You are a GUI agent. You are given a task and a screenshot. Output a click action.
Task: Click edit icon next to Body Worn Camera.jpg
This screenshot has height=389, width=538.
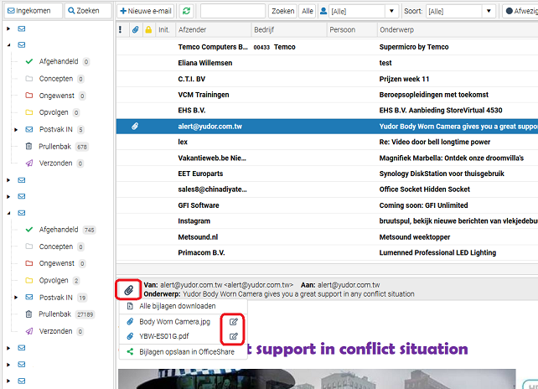pos(234,322)
